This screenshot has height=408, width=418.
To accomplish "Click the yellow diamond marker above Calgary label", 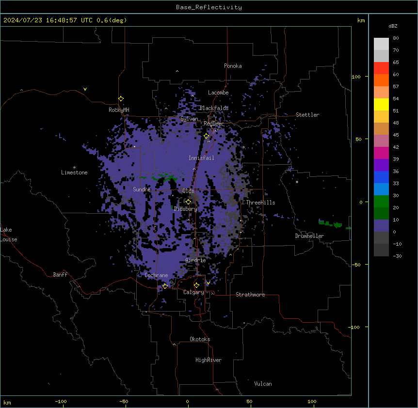I will pyautogui.click(x=196, y=285).
